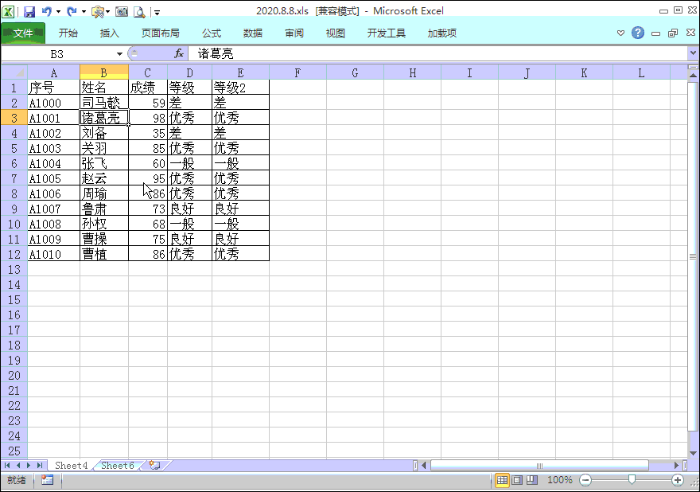Click horizontal scrollbar right arrow
This screenshot has width=700, height=492.
[677, 466]
